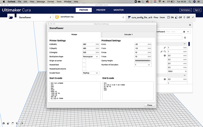The height and width of the screenshot is (127, 203).
Task: Click the Siri icon in menu bar
Action: 194,2
